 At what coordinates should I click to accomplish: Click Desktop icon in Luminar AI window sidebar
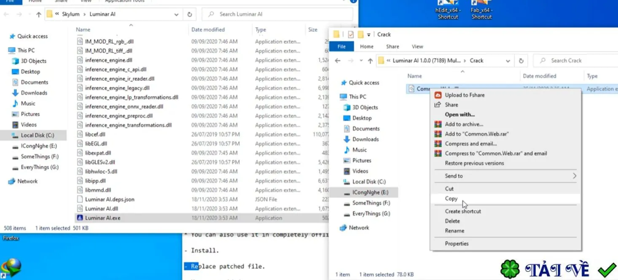coord(15,72)
